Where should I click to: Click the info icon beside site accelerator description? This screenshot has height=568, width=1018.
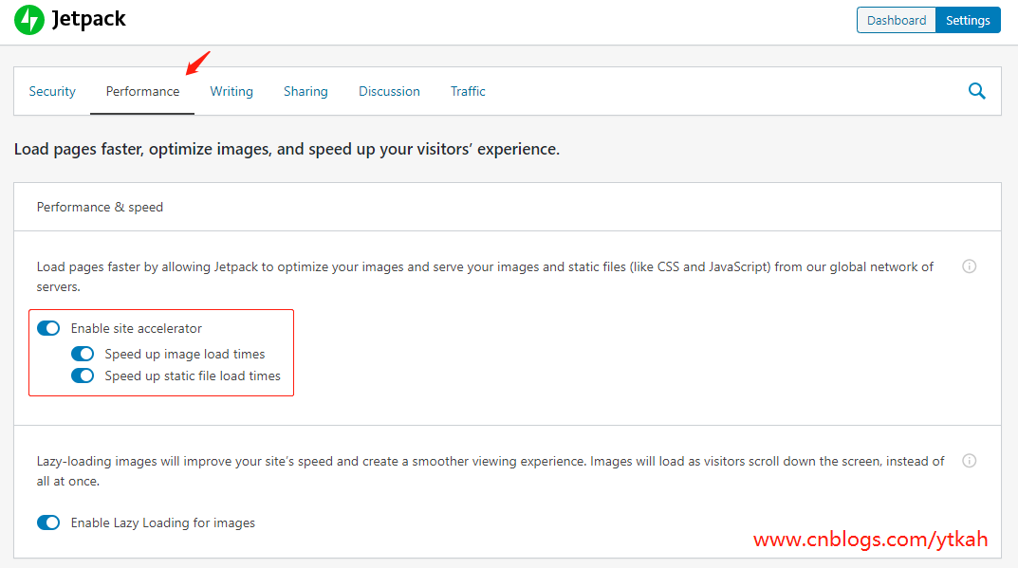(x=969, y=266)
